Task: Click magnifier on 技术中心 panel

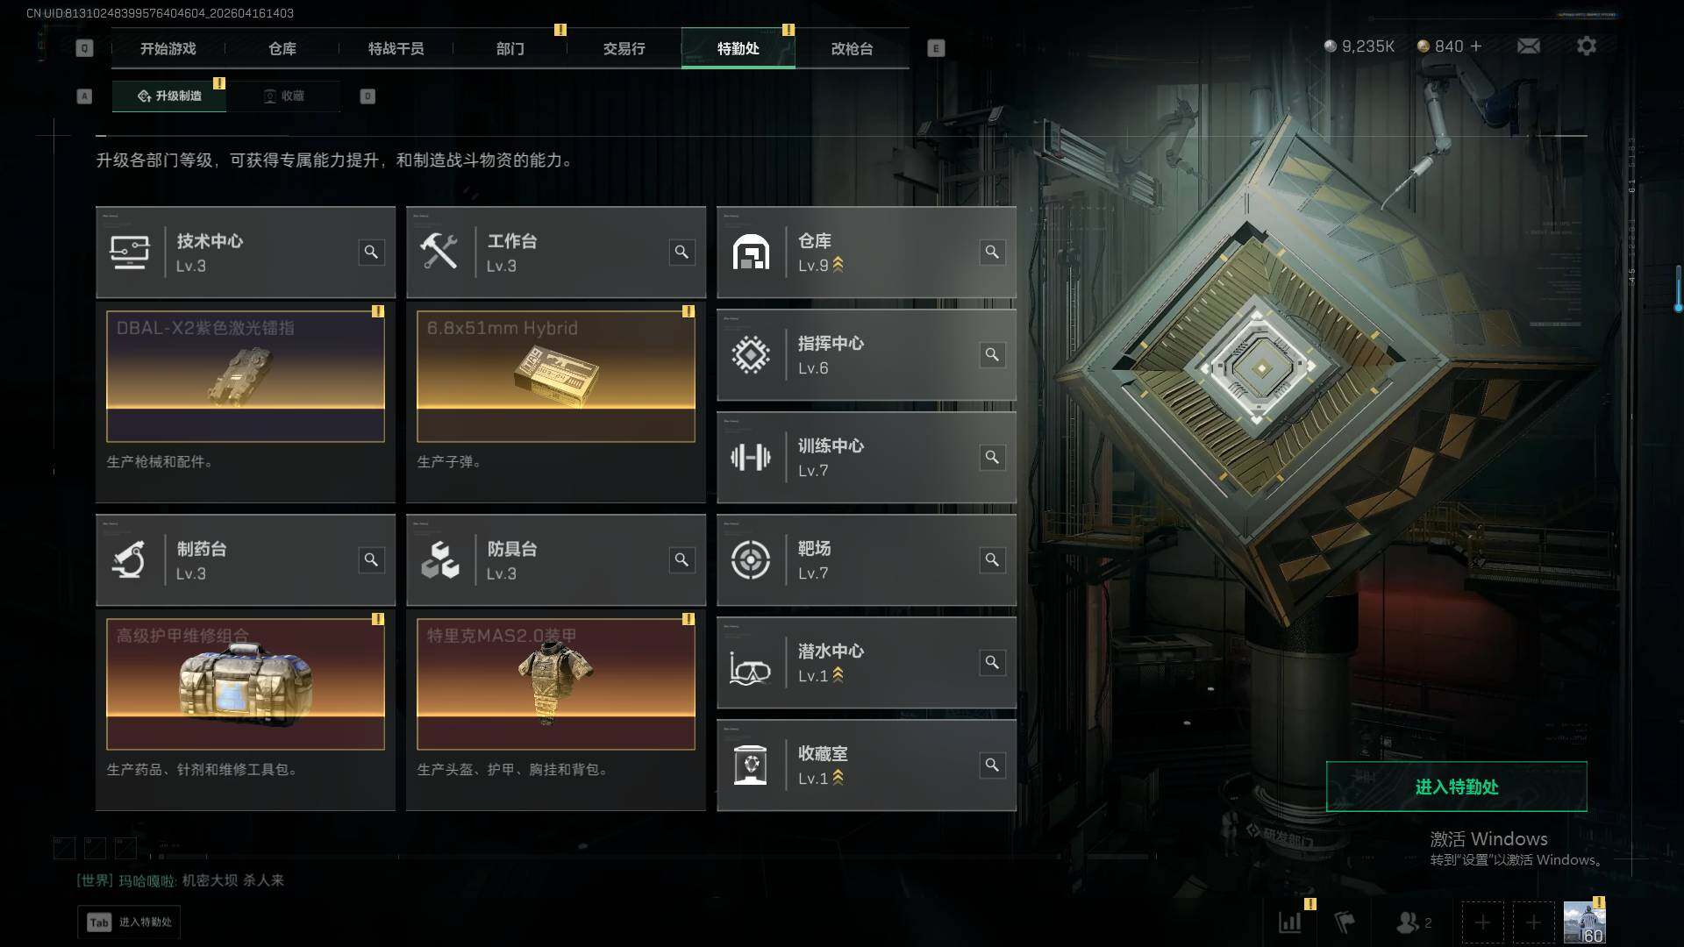Action: click(x=371, y=252)
